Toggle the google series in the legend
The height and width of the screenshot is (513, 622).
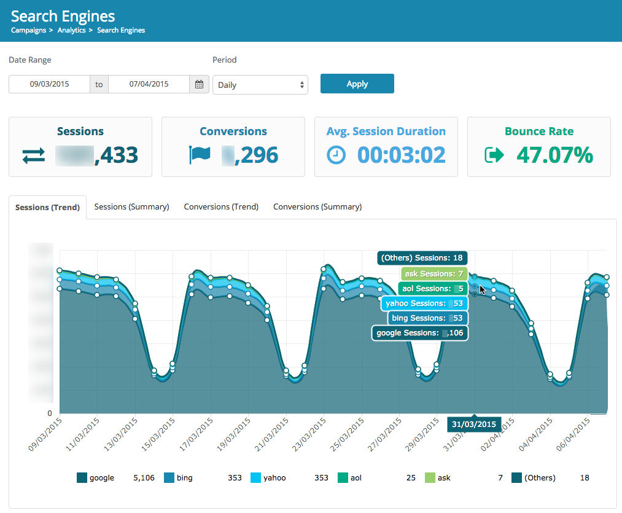(x=101, y=477)
